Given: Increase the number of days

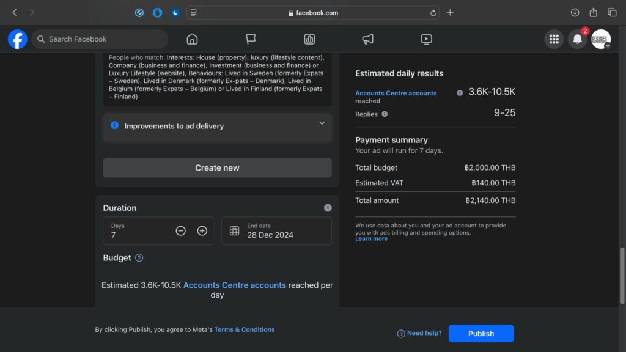Looking at the screenshot, I should coord(202,230).
